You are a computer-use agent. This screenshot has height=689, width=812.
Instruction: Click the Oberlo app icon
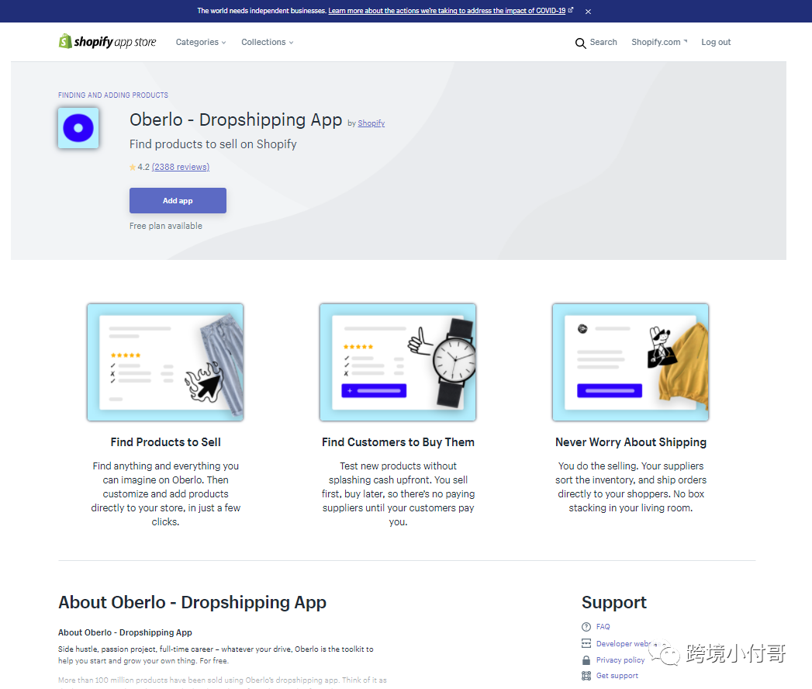[x=78, y=128]
